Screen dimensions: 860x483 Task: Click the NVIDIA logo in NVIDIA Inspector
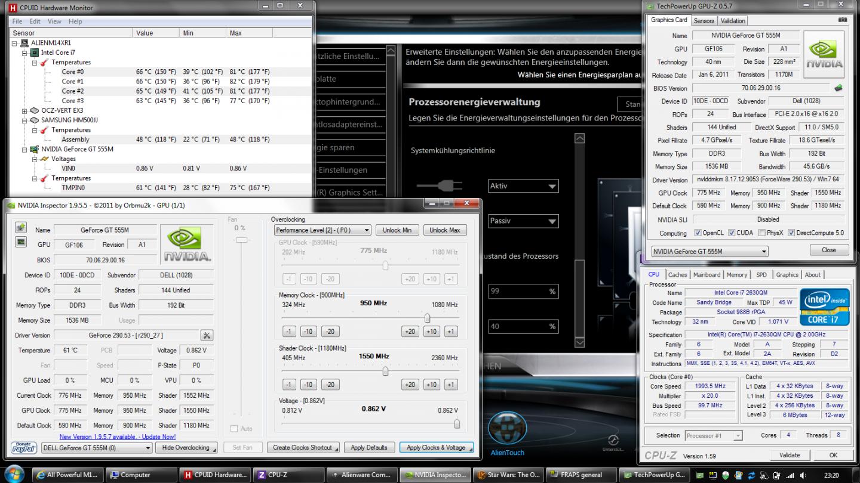(188, 244)
